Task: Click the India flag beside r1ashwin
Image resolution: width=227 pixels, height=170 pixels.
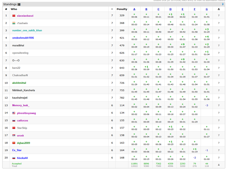Action: click(x=14, y=23)
